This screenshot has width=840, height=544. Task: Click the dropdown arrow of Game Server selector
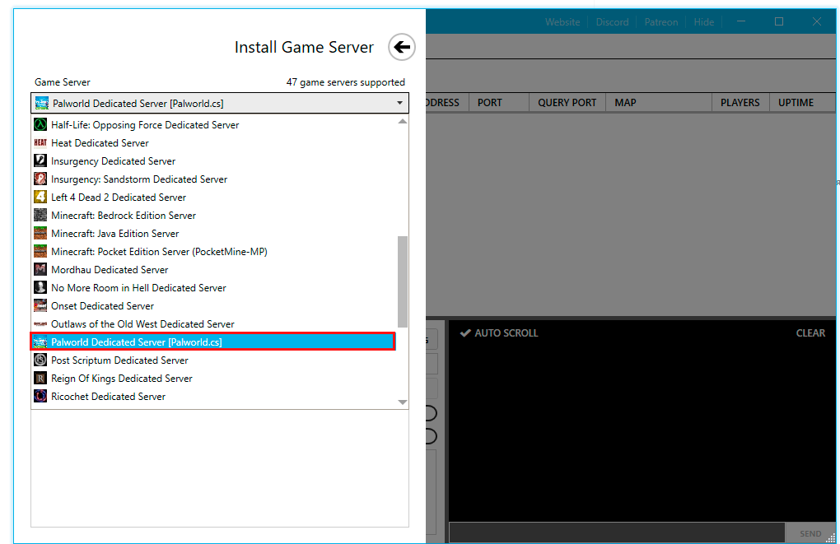[x=399, y=103]
